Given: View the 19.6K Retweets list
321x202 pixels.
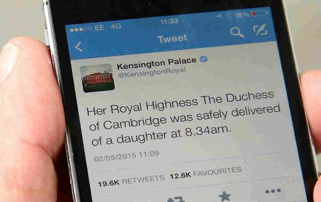Looking at the screenshot, I should click(x=131, y=180).
